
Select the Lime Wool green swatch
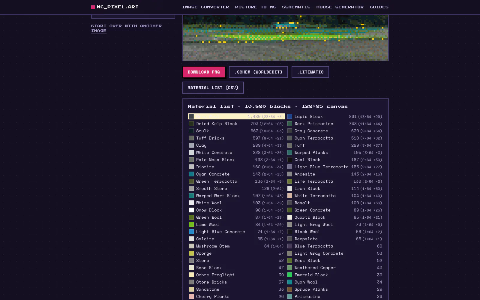click(191, 224)
